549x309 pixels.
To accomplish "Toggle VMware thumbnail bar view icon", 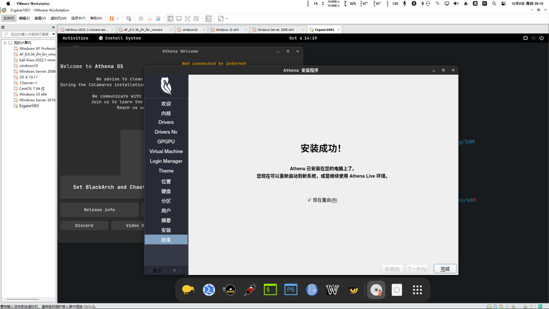I will point(179,18).
